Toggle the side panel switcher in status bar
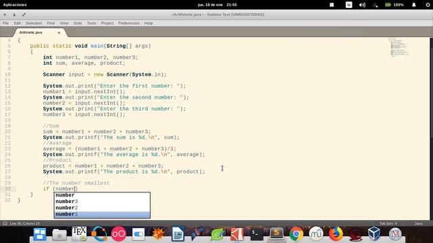 click(x=5, y=223)
